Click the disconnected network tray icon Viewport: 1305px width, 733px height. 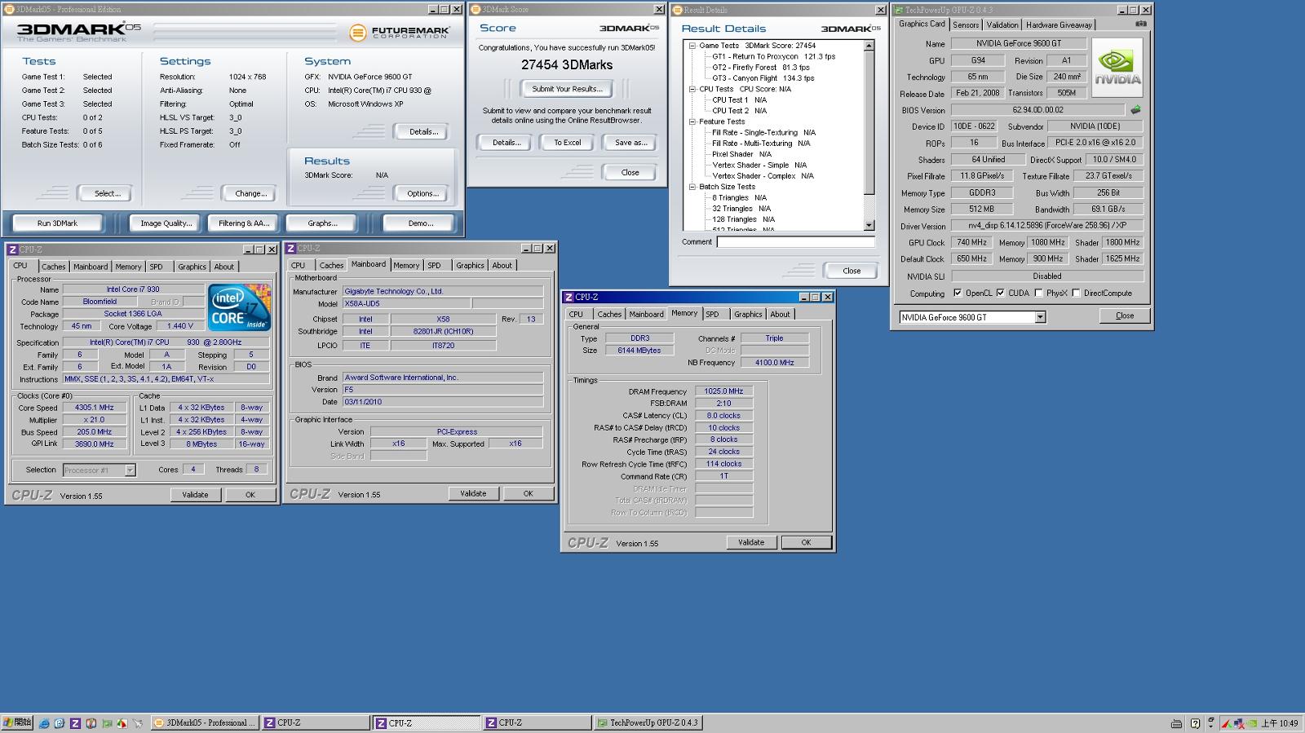click(1239, 723)
